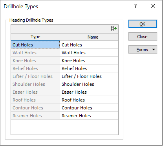Select the Cut Holes type cell

[35, 45]
